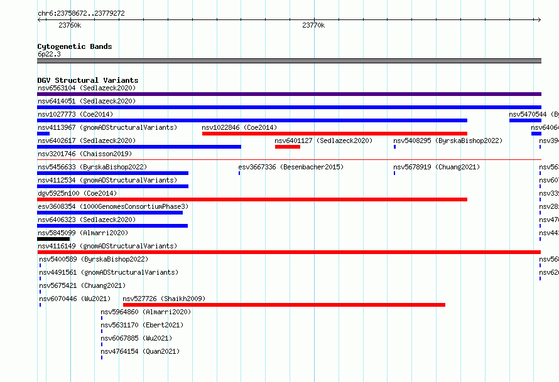The width and height of the screenshot is (559, 382).
Task: Open the nsv6414051 (Sedlazeck2020) label
Action: click(87, 101)
